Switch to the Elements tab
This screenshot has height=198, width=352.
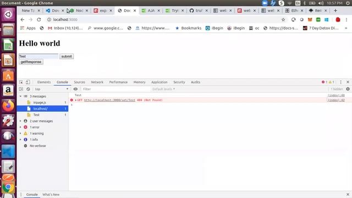click(44, 82)
